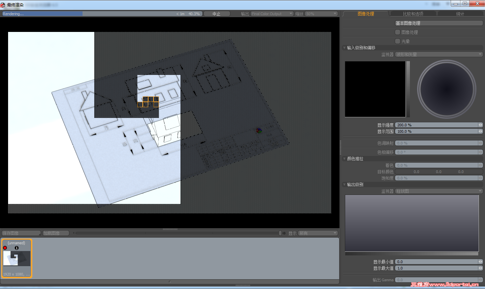This screenshot has width=485, height=289.
Task: Open the 保存图像 save menu button
Action: pyautogui.click(x=21, y=233)
